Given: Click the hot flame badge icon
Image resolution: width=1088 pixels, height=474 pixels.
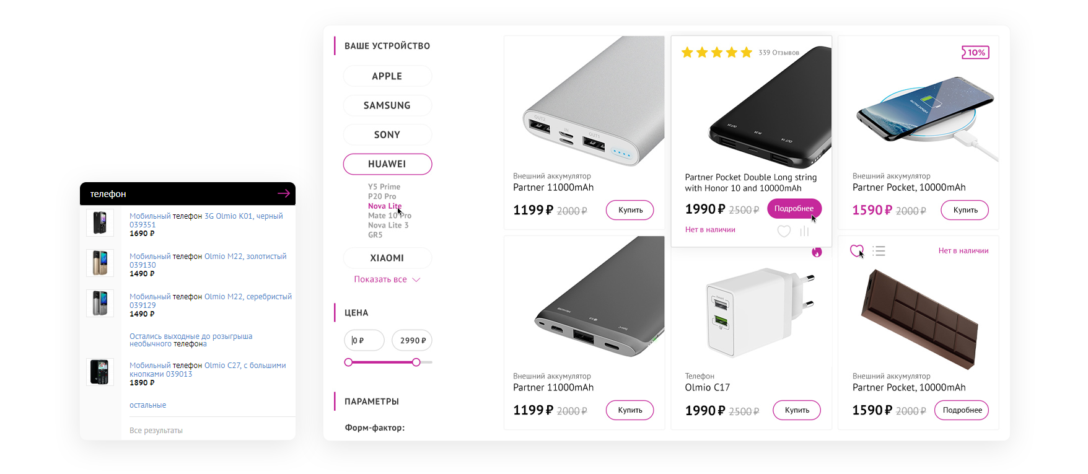Looking at the screenshot, I should click(817, 252).
